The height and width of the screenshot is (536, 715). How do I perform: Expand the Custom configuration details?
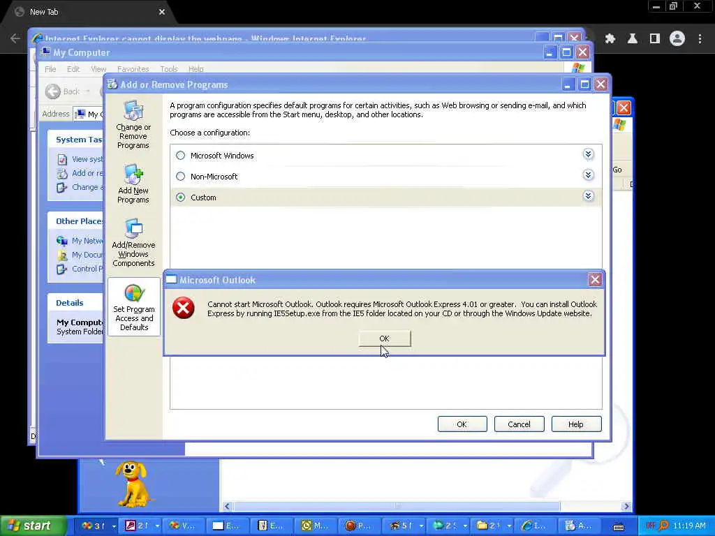[588, 196]
